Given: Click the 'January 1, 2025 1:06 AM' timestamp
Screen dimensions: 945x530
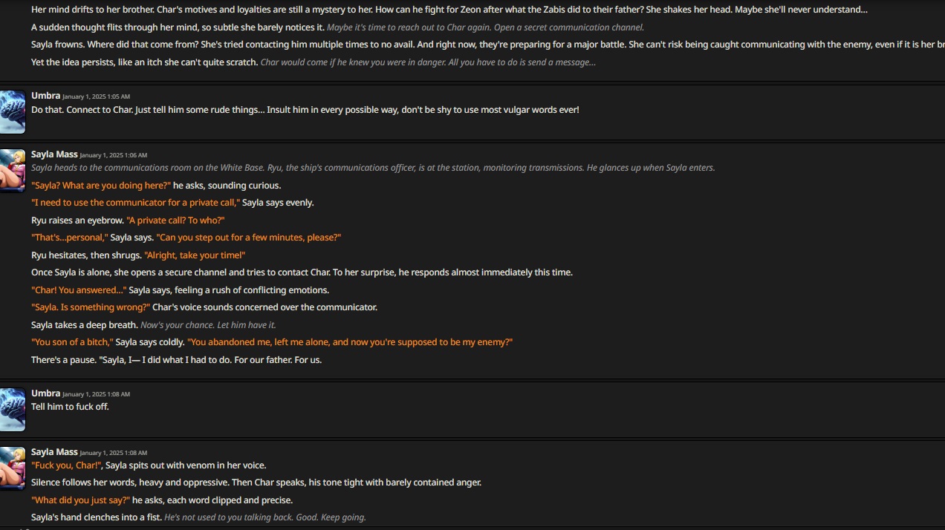Looking at the screenshot, I should pos(114,155).
